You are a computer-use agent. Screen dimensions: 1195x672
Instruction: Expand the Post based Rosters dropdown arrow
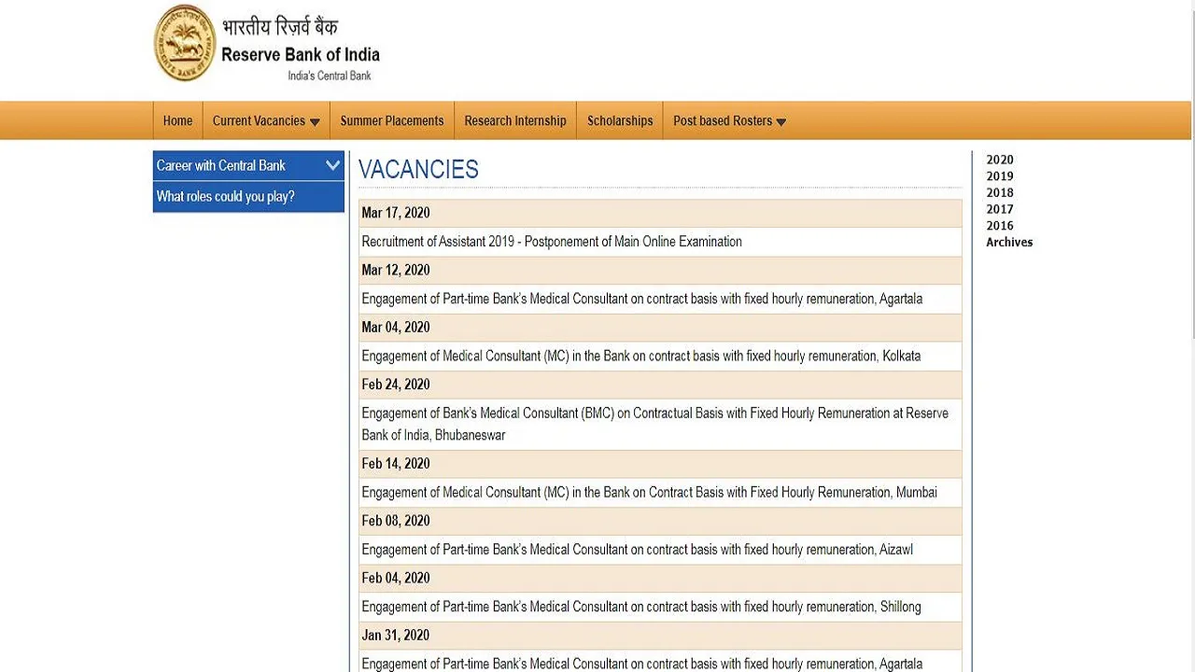[781, 122]
